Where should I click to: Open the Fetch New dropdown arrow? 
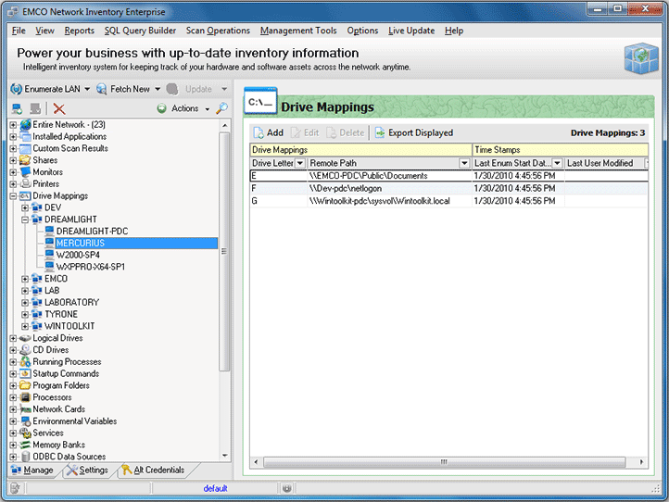[x=157, y=89]
